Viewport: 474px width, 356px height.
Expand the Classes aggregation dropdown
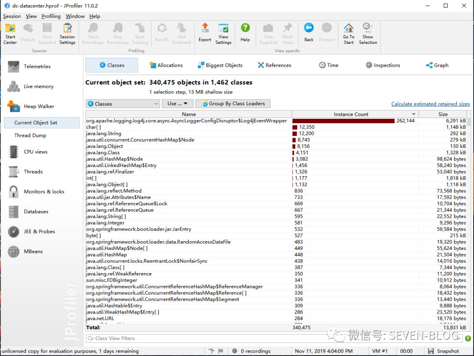pyautogui.click(x=123, y=103)
